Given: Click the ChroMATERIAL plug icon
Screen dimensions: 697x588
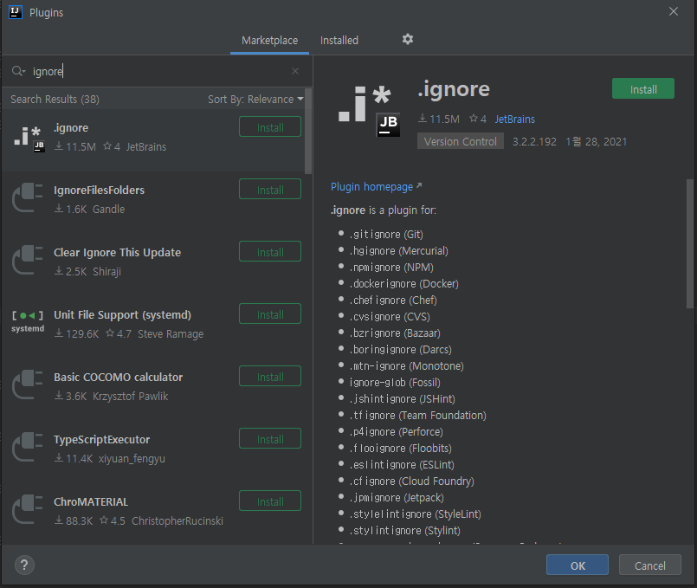Looking at the screenshot, I should [x=28, y=509].
